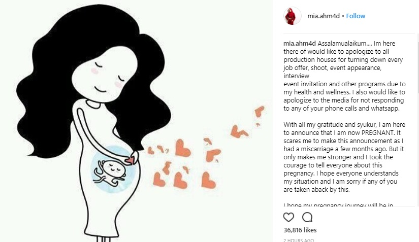Click the small red heart at the fingertips

130,160
